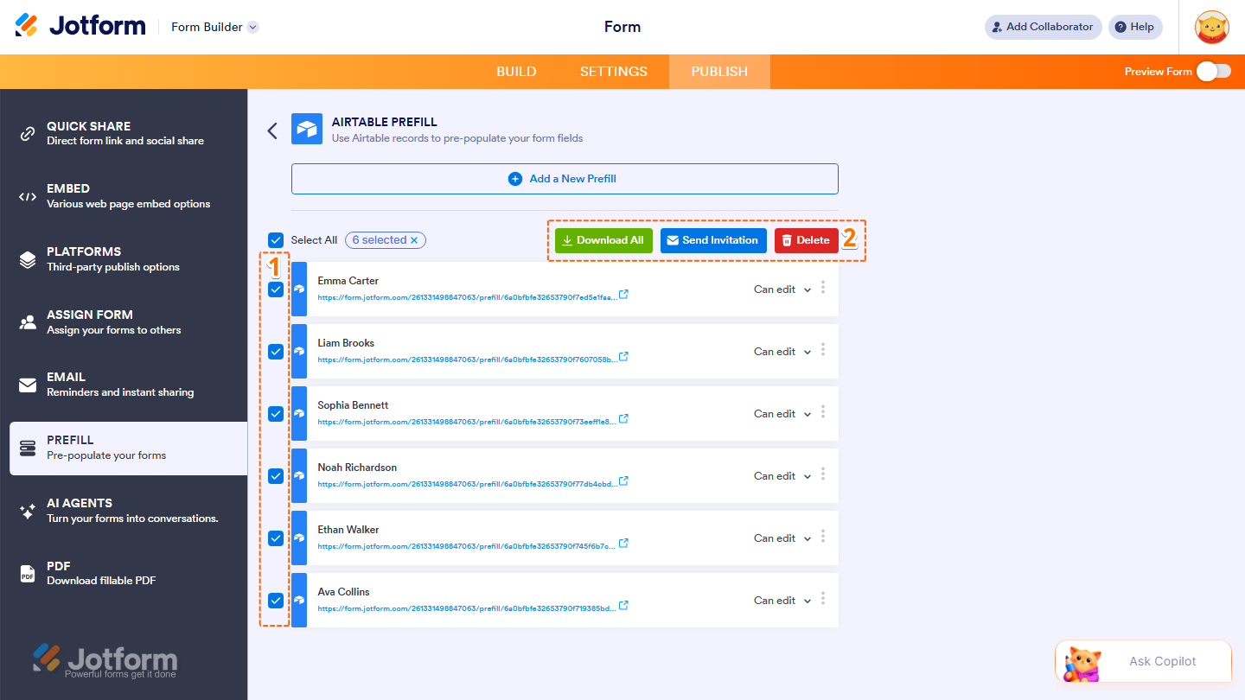Image resolution: width=1245 pixels, height=700 pixels.
Task: Click Add Collaborator button
Action: (1043, 27)
